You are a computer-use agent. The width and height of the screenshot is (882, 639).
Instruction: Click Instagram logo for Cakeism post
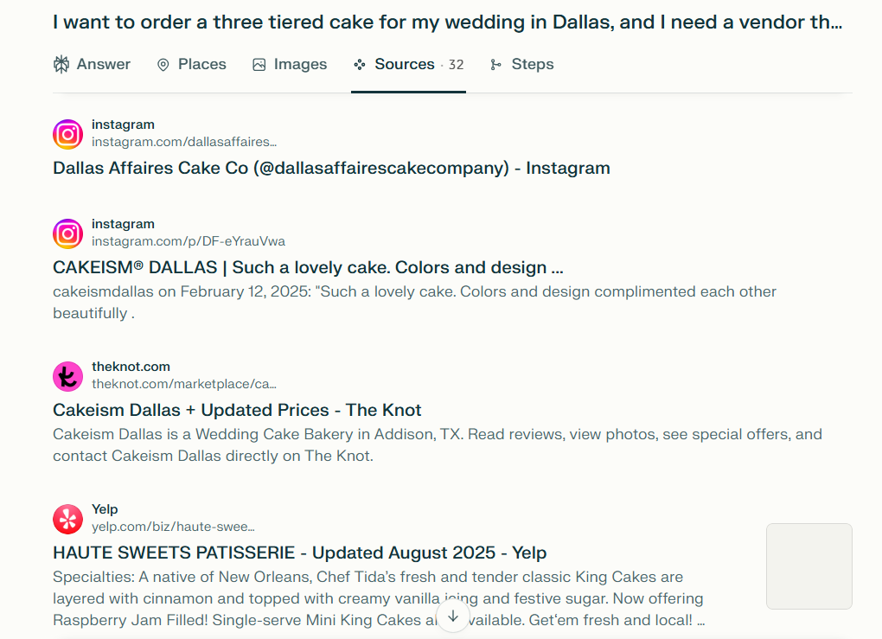click(x=68, y=233)
